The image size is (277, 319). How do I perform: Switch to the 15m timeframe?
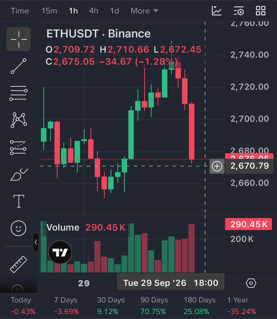point(49,11)
